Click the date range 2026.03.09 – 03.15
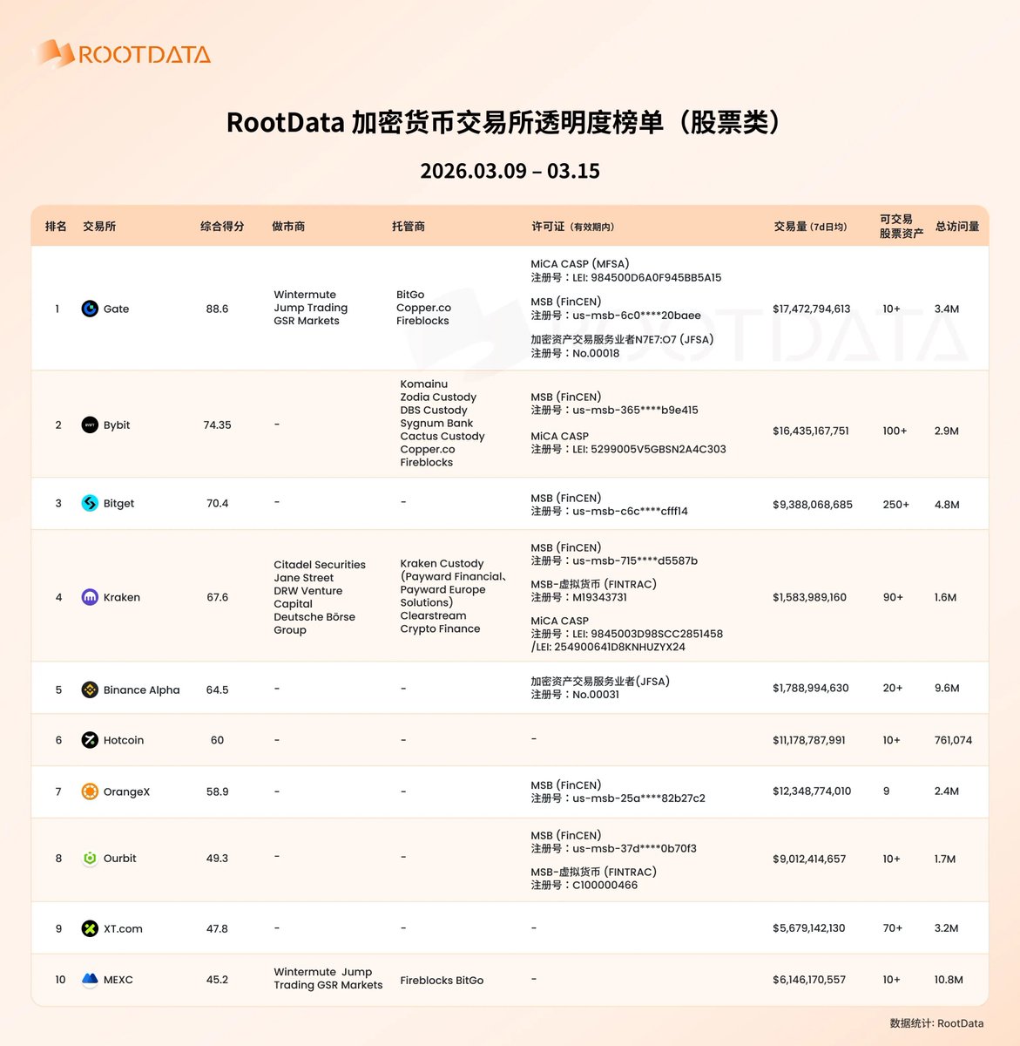 [510, 171]
